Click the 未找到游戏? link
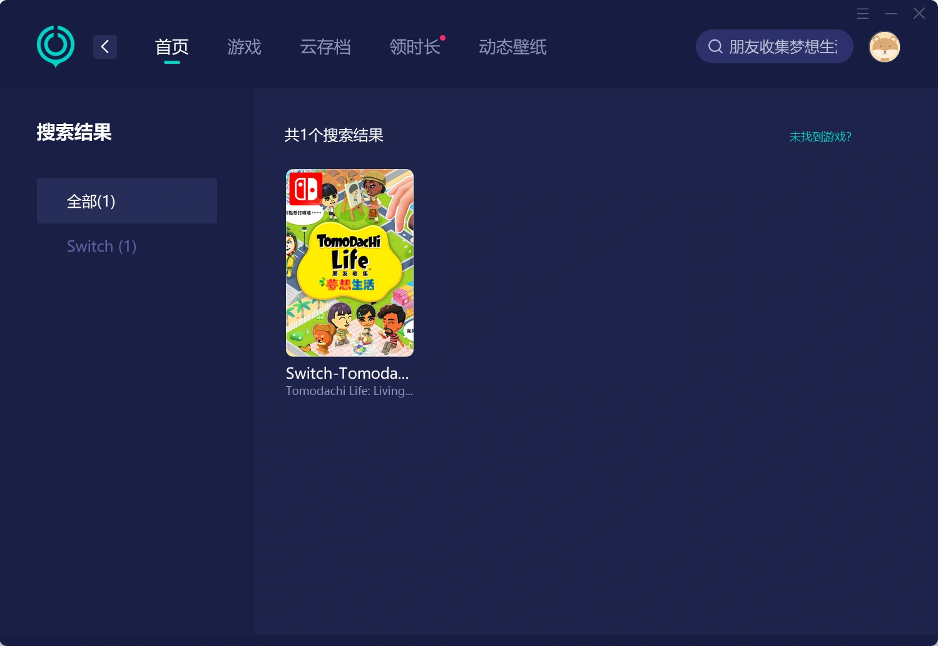Screen dimensions: 938x646 820,136
